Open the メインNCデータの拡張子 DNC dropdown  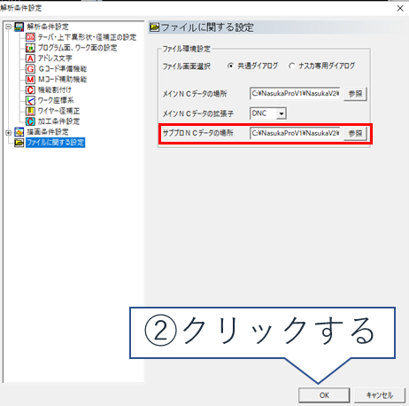282,113
